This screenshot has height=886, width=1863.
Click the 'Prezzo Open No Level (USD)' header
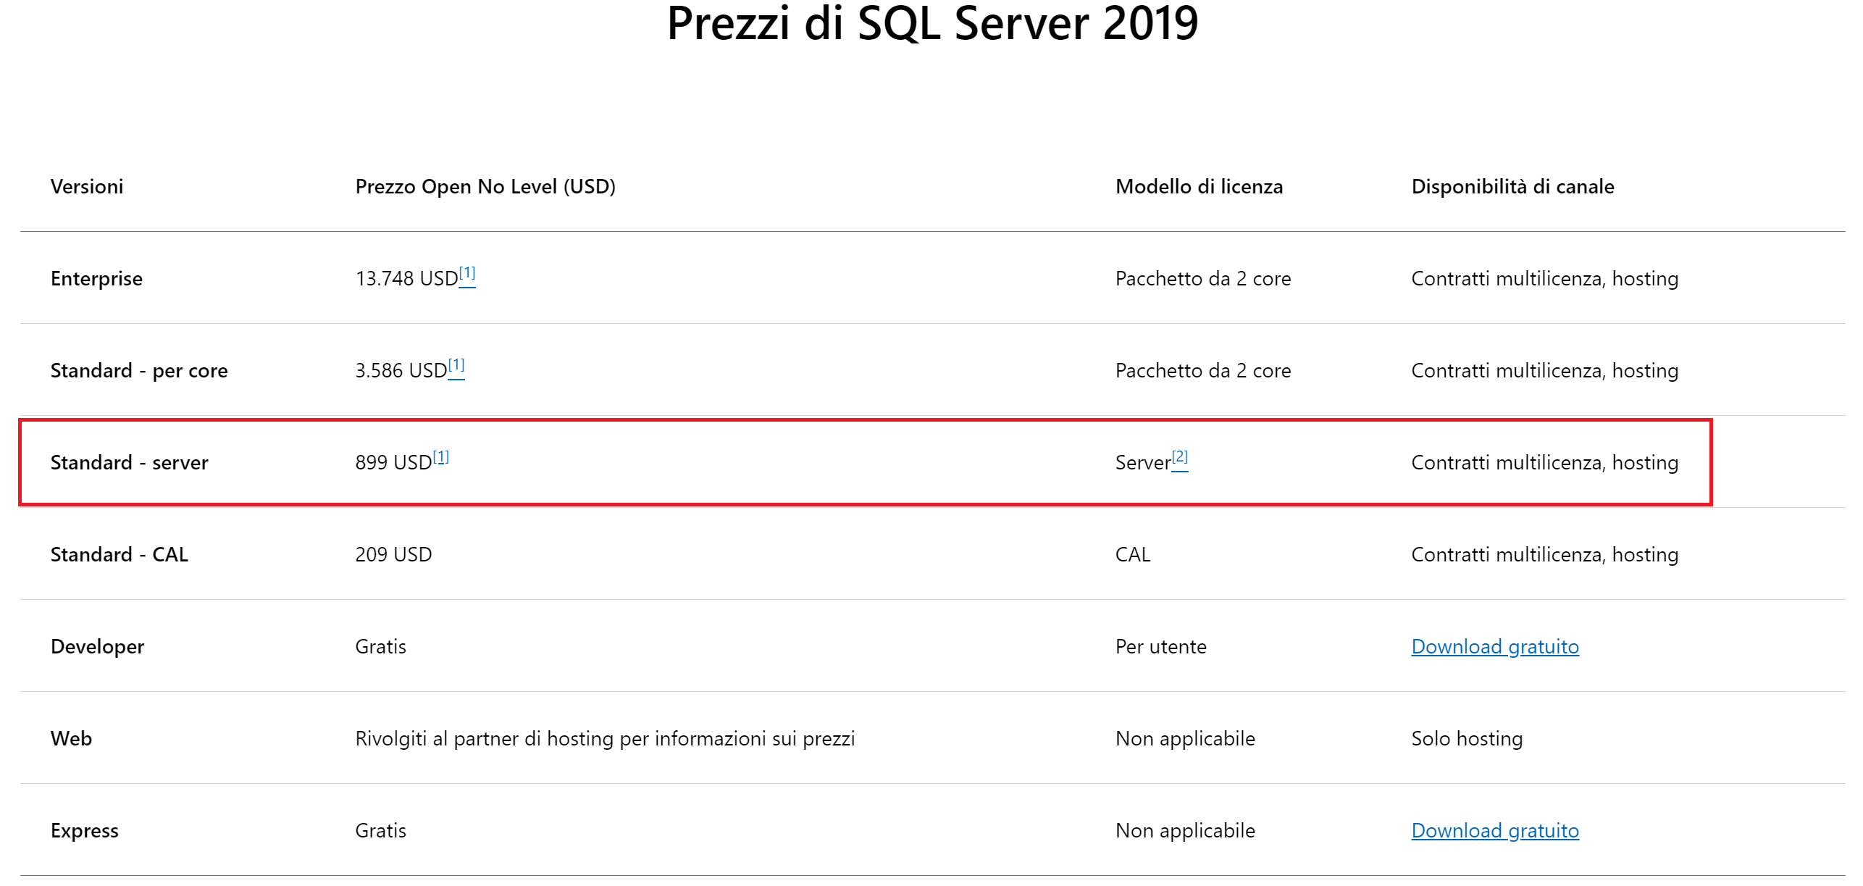(x=485, y=187)
